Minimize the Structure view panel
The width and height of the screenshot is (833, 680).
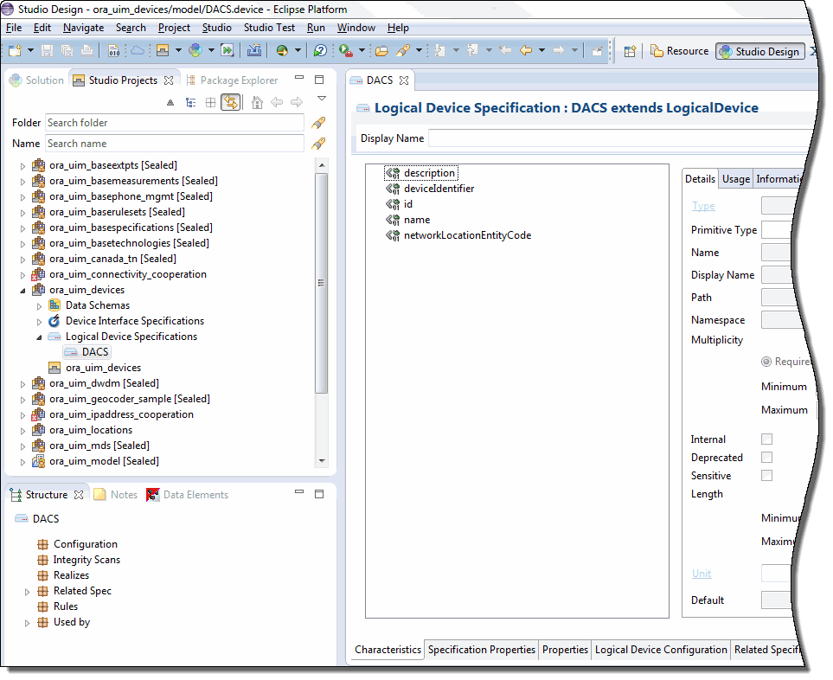[299, 492]
